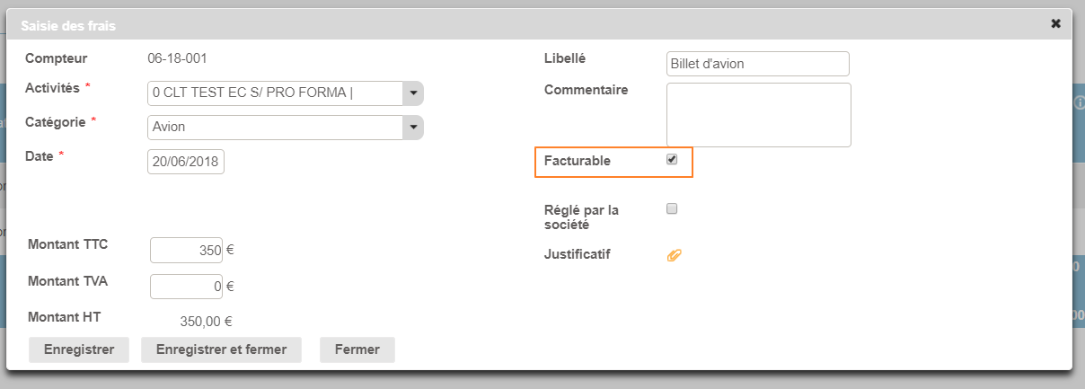Click the Activités field showing CLT TEST
The image size is (1085, 389).
(275, 93)
